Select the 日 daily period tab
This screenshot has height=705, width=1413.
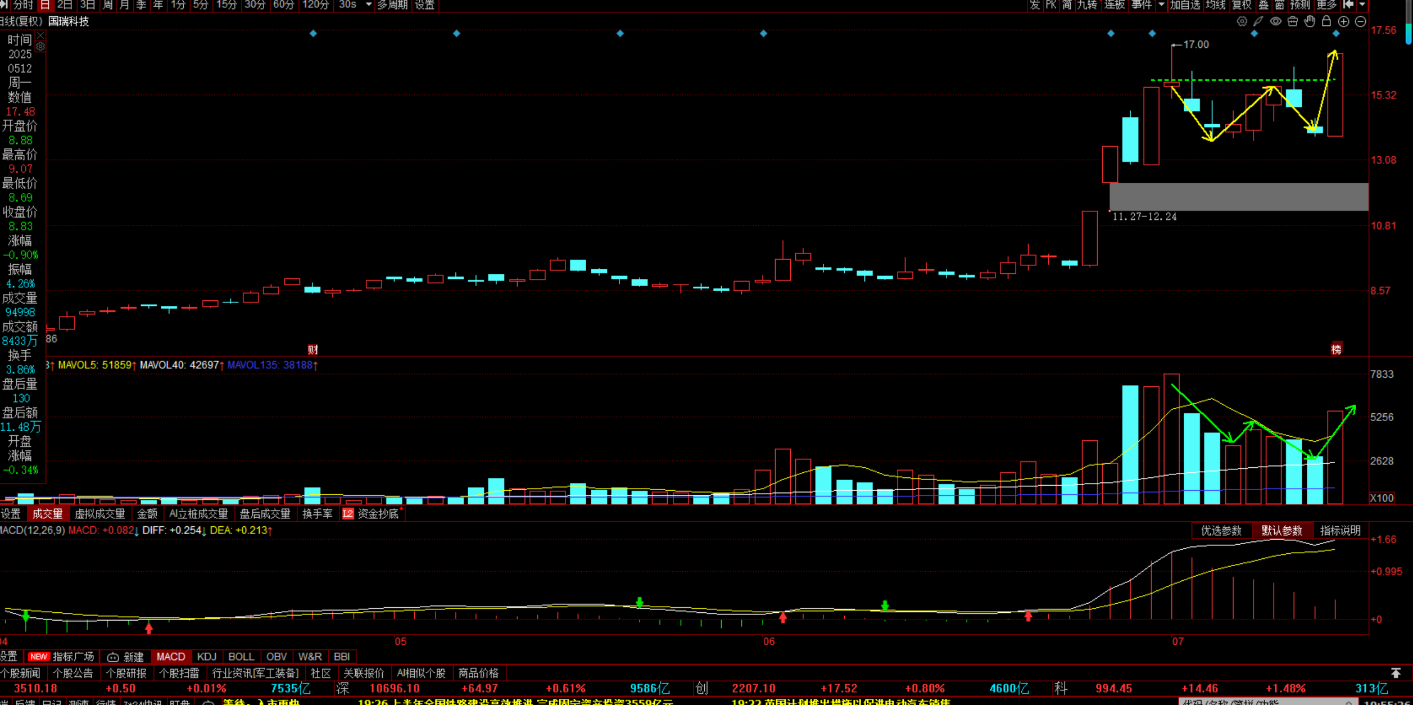(46, 4)
